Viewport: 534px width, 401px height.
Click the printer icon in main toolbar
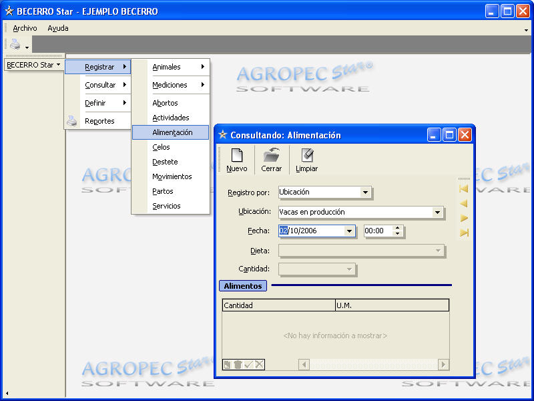pyautogui.click(x=15, y=44)
